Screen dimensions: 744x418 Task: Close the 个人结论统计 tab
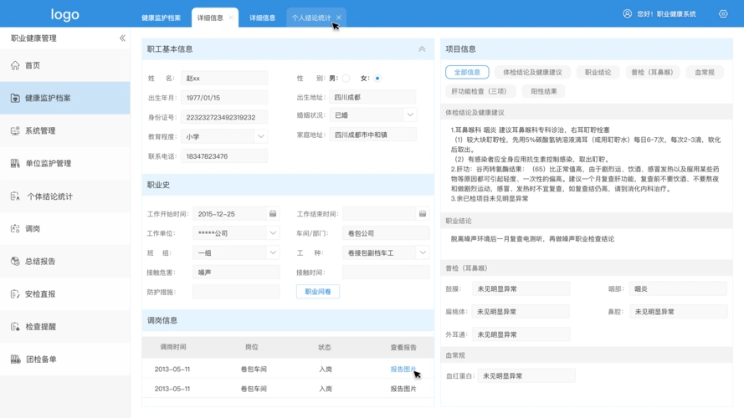pyautogui.click(x=339, y=18)
